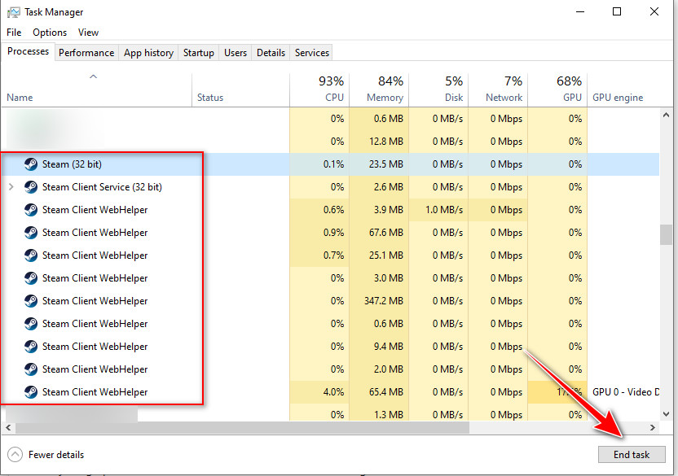
Task: Open the Services tab
Action: [312, 53]
